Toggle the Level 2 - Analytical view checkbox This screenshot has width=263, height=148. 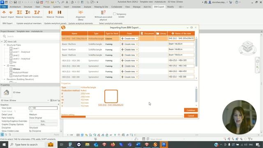[x=11, y=59]
